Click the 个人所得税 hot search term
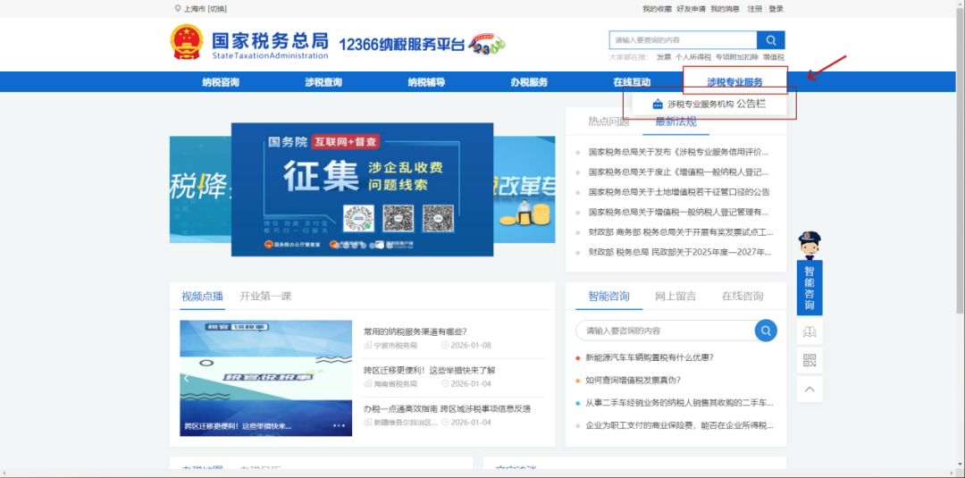This screenshot has height=478, width=965. [x=693, y=57]
